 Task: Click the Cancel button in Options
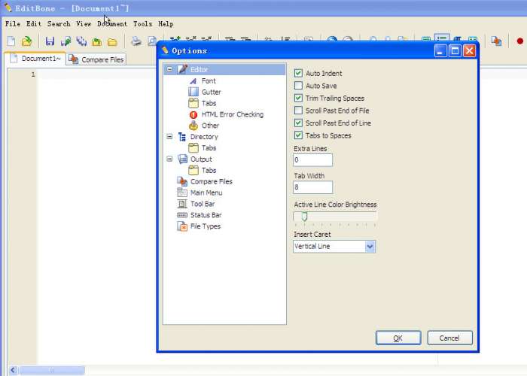click(x=449, y=338)
